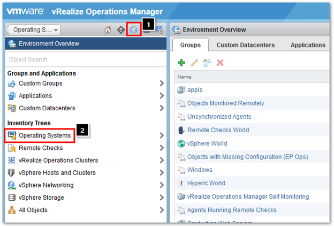Open the Operating S... history dropdown

(35, 30)
